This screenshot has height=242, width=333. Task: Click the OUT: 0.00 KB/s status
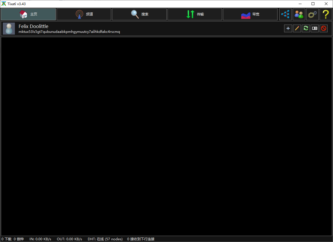[69, 239]
